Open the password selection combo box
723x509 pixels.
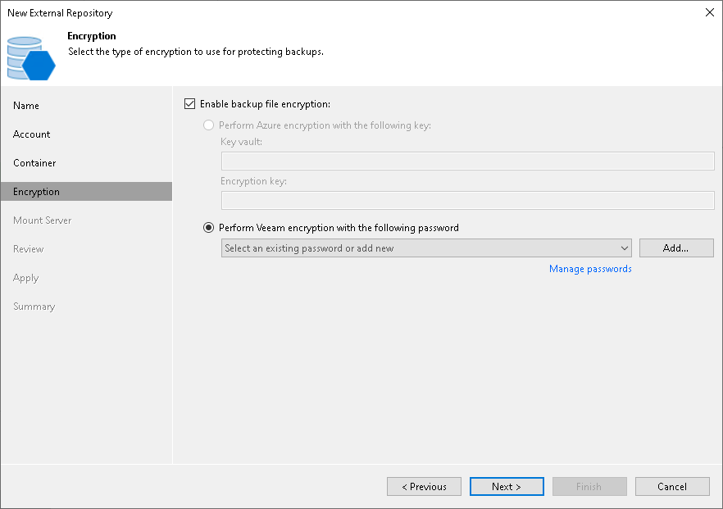(426, 248)
